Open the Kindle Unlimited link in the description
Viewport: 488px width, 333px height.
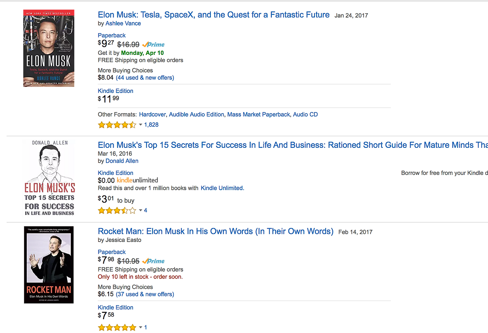point(222,188)
